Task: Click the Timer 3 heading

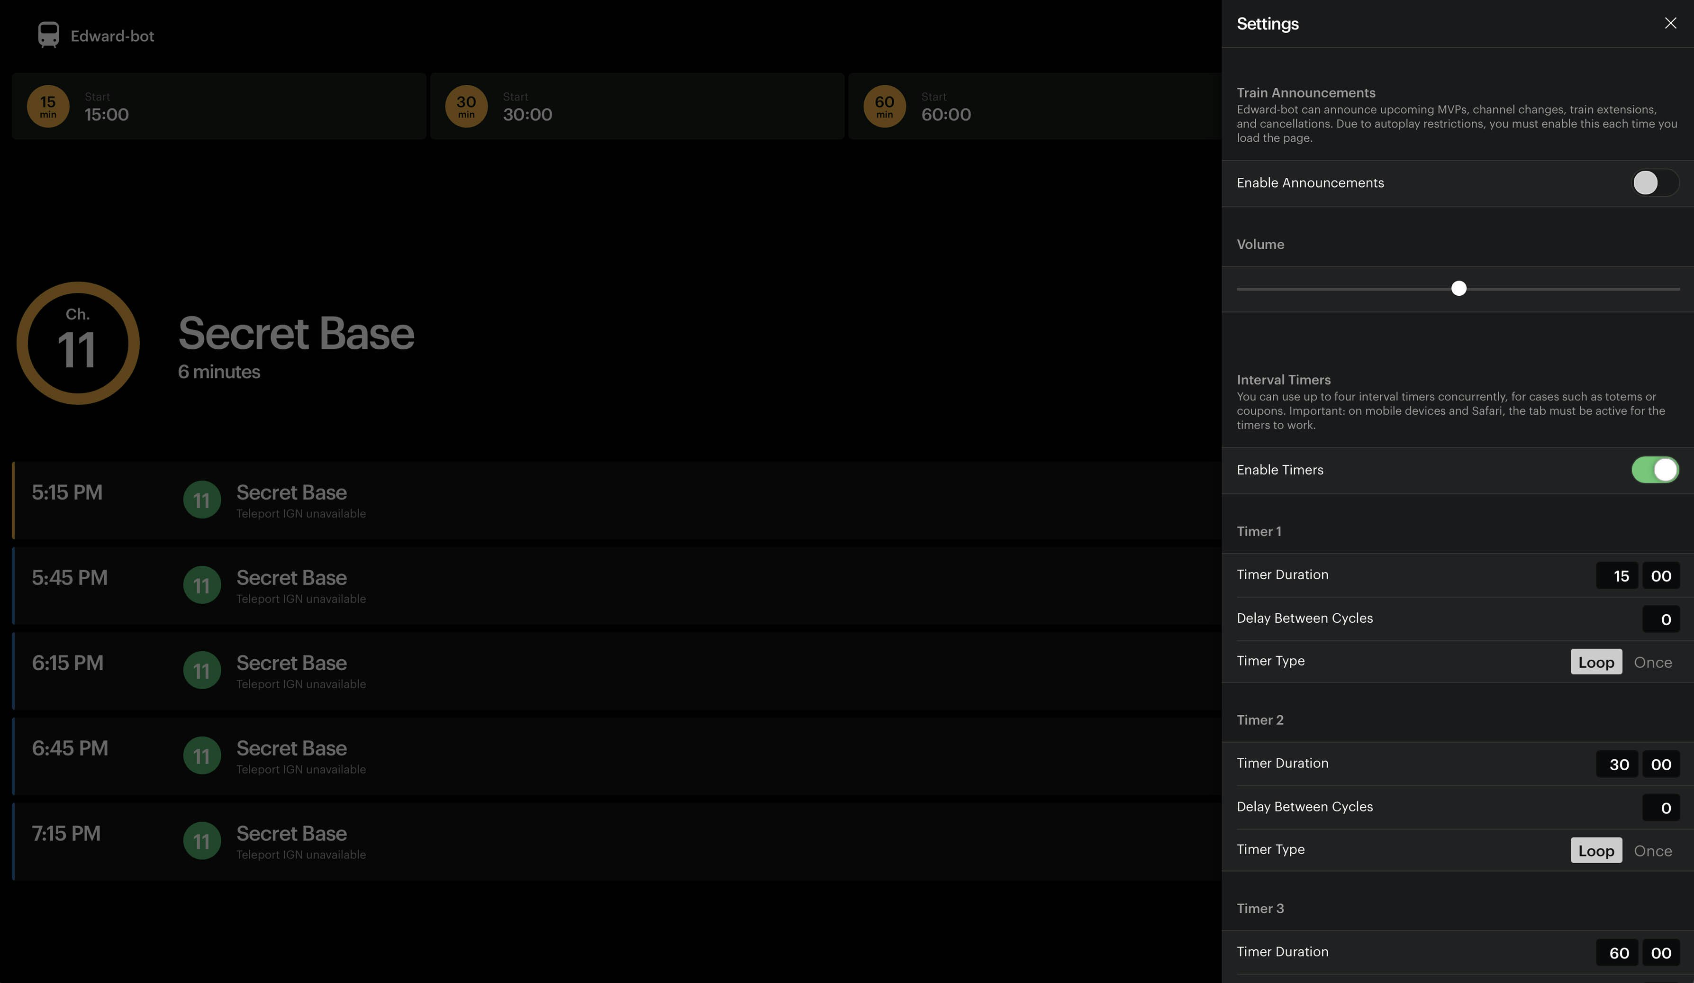Action: pos(1260,909)
